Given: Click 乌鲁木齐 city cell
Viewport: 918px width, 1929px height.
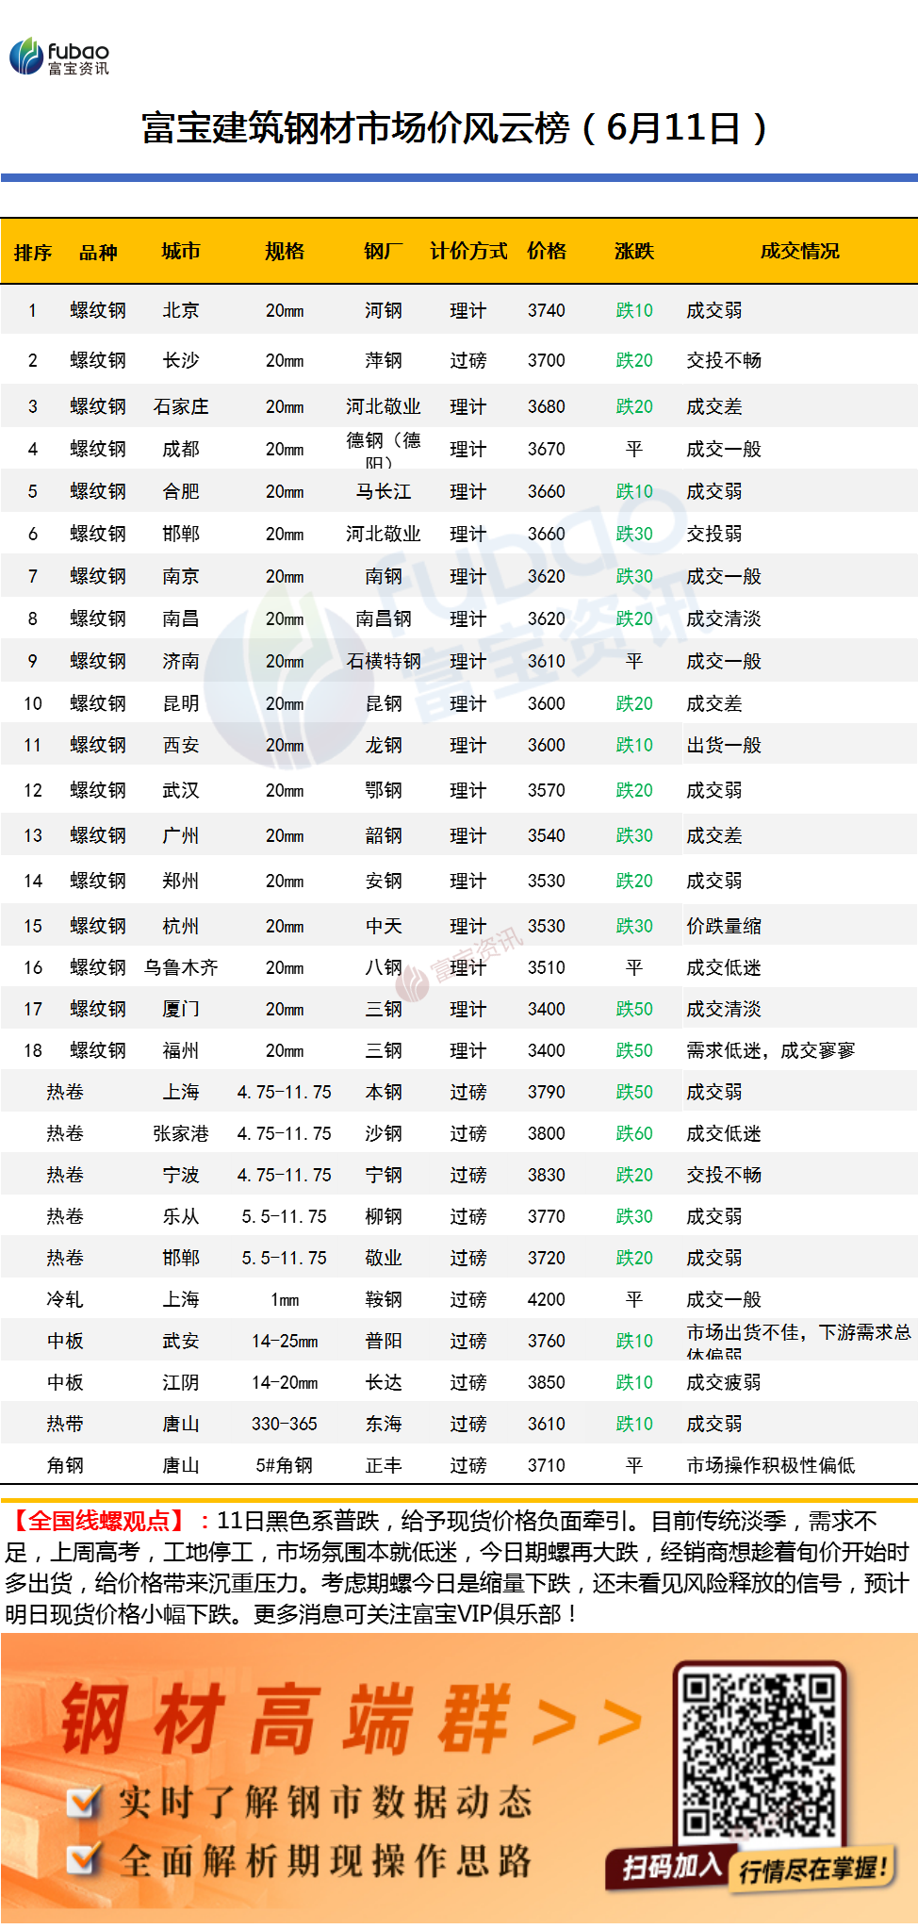Looking at the screenshot, I should 181,967.
